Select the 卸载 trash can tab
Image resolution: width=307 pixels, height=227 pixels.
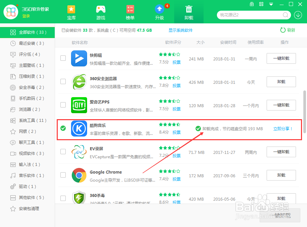[x=189, y=12]
